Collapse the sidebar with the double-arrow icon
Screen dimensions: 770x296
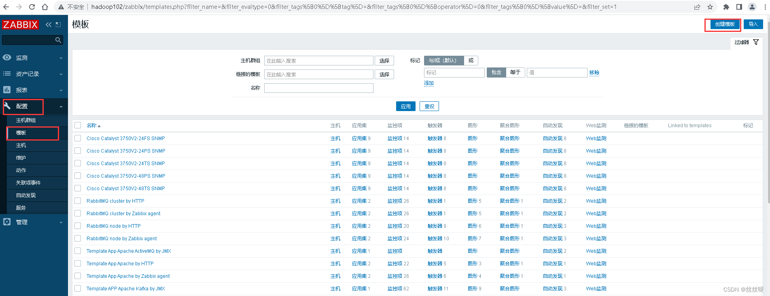49,25
